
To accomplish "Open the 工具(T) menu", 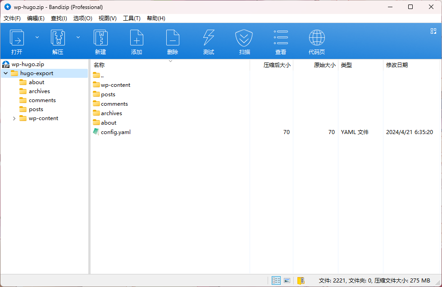I will click(x=132, y=18).
